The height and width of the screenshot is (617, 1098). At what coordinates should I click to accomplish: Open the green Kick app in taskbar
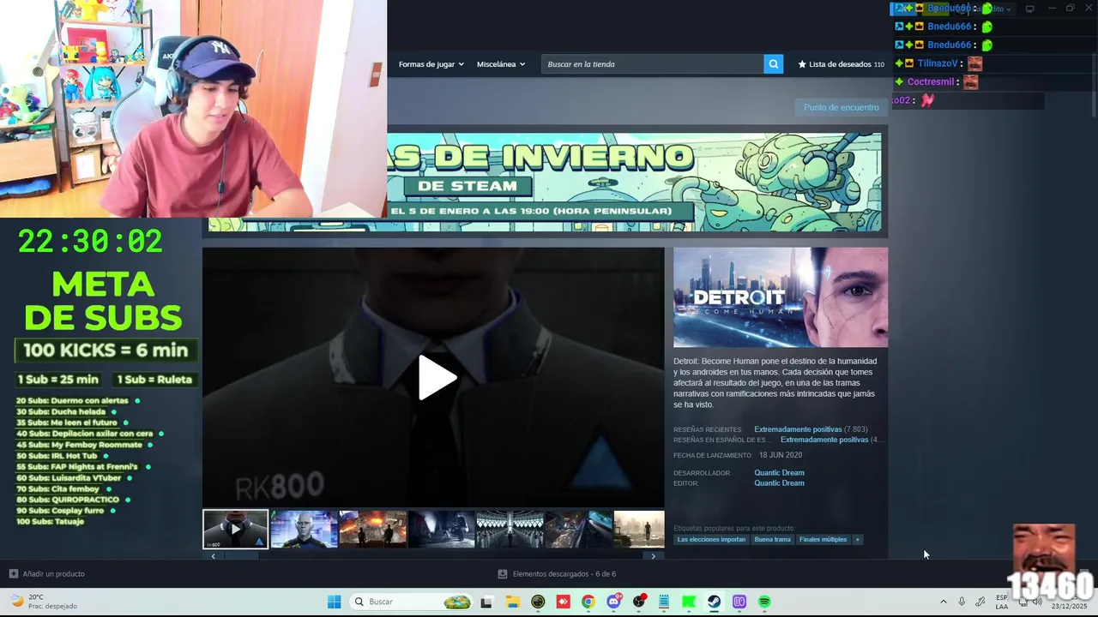coord(689,602)
